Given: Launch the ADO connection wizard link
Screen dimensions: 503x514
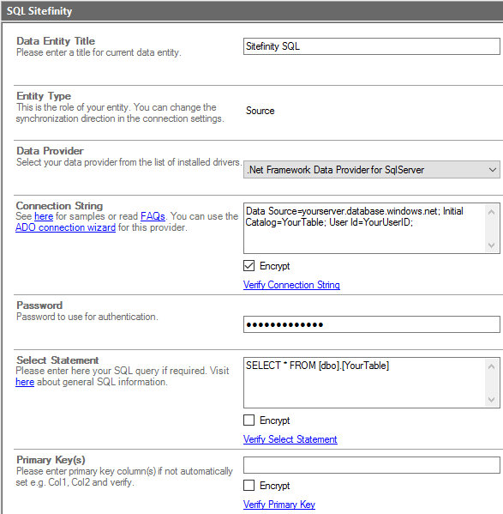Looking at the screenshot, I should click(x=65, y=227).
